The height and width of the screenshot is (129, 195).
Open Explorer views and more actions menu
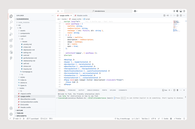tap(52, 16)
